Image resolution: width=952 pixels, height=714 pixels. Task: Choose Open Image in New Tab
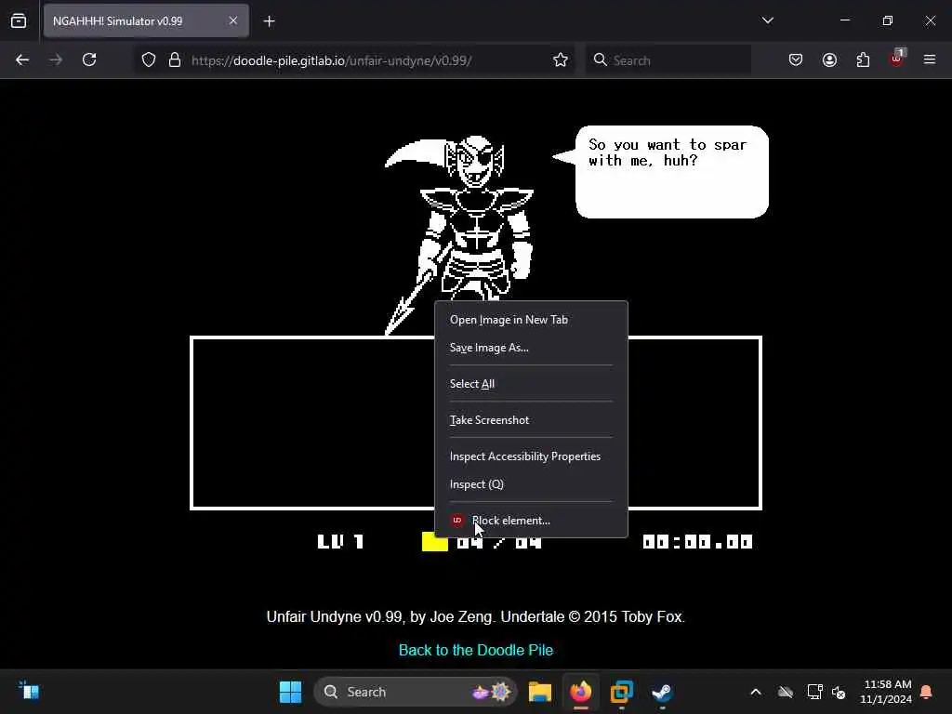[531, 320]
